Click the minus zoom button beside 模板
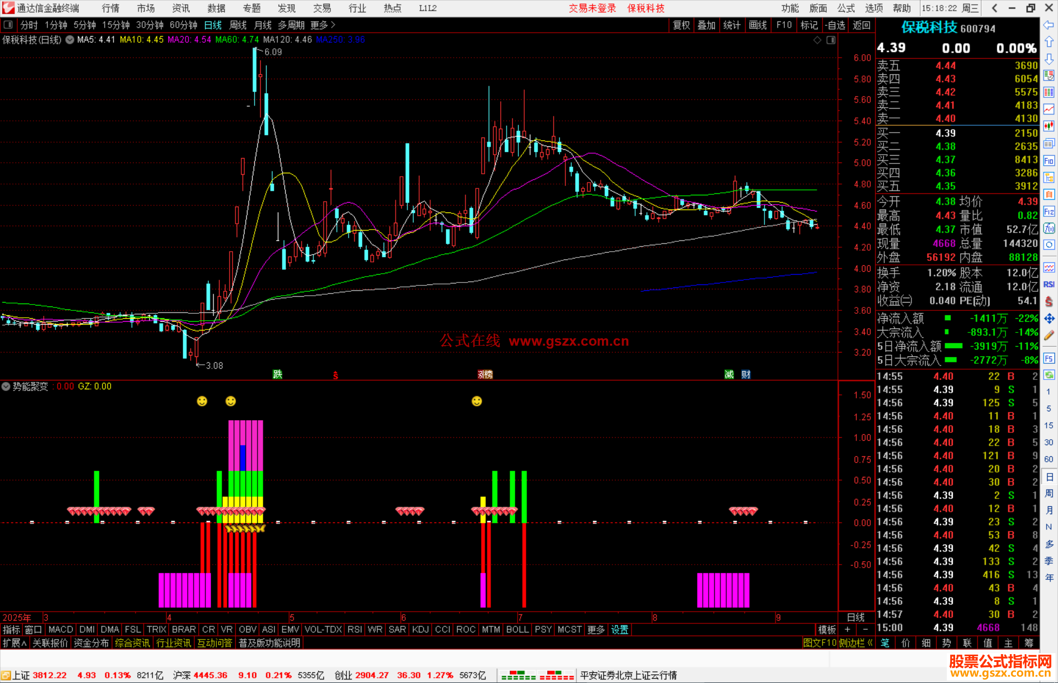The height and width of the screenshot is (683, 1058). 865,630
